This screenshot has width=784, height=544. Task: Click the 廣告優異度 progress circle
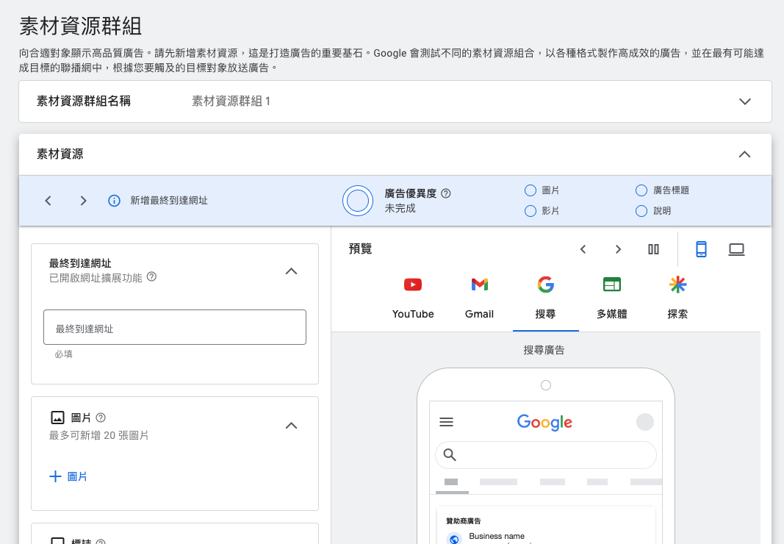pos(358,201)
